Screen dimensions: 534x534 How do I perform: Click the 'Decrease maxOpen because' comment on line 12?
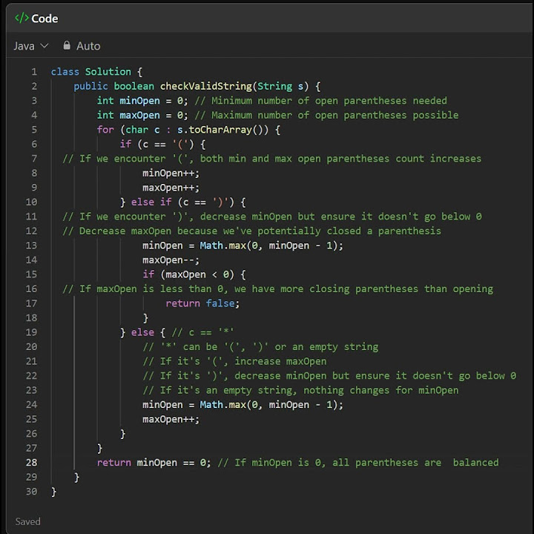251,231
